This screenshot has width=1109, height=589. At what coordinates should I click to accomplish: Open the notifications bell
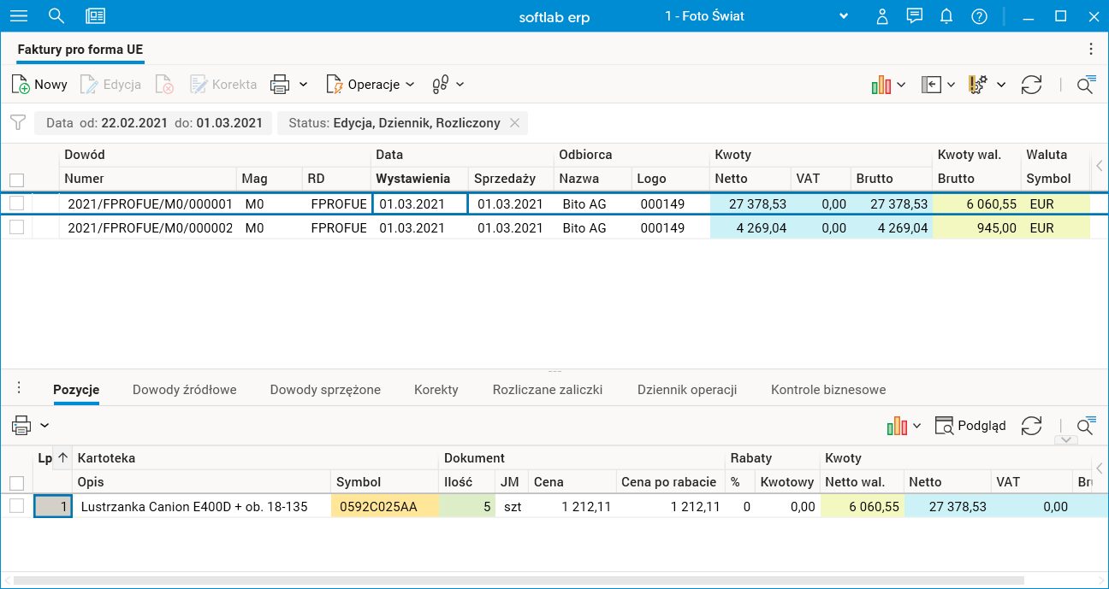click(x=946, y=16)
